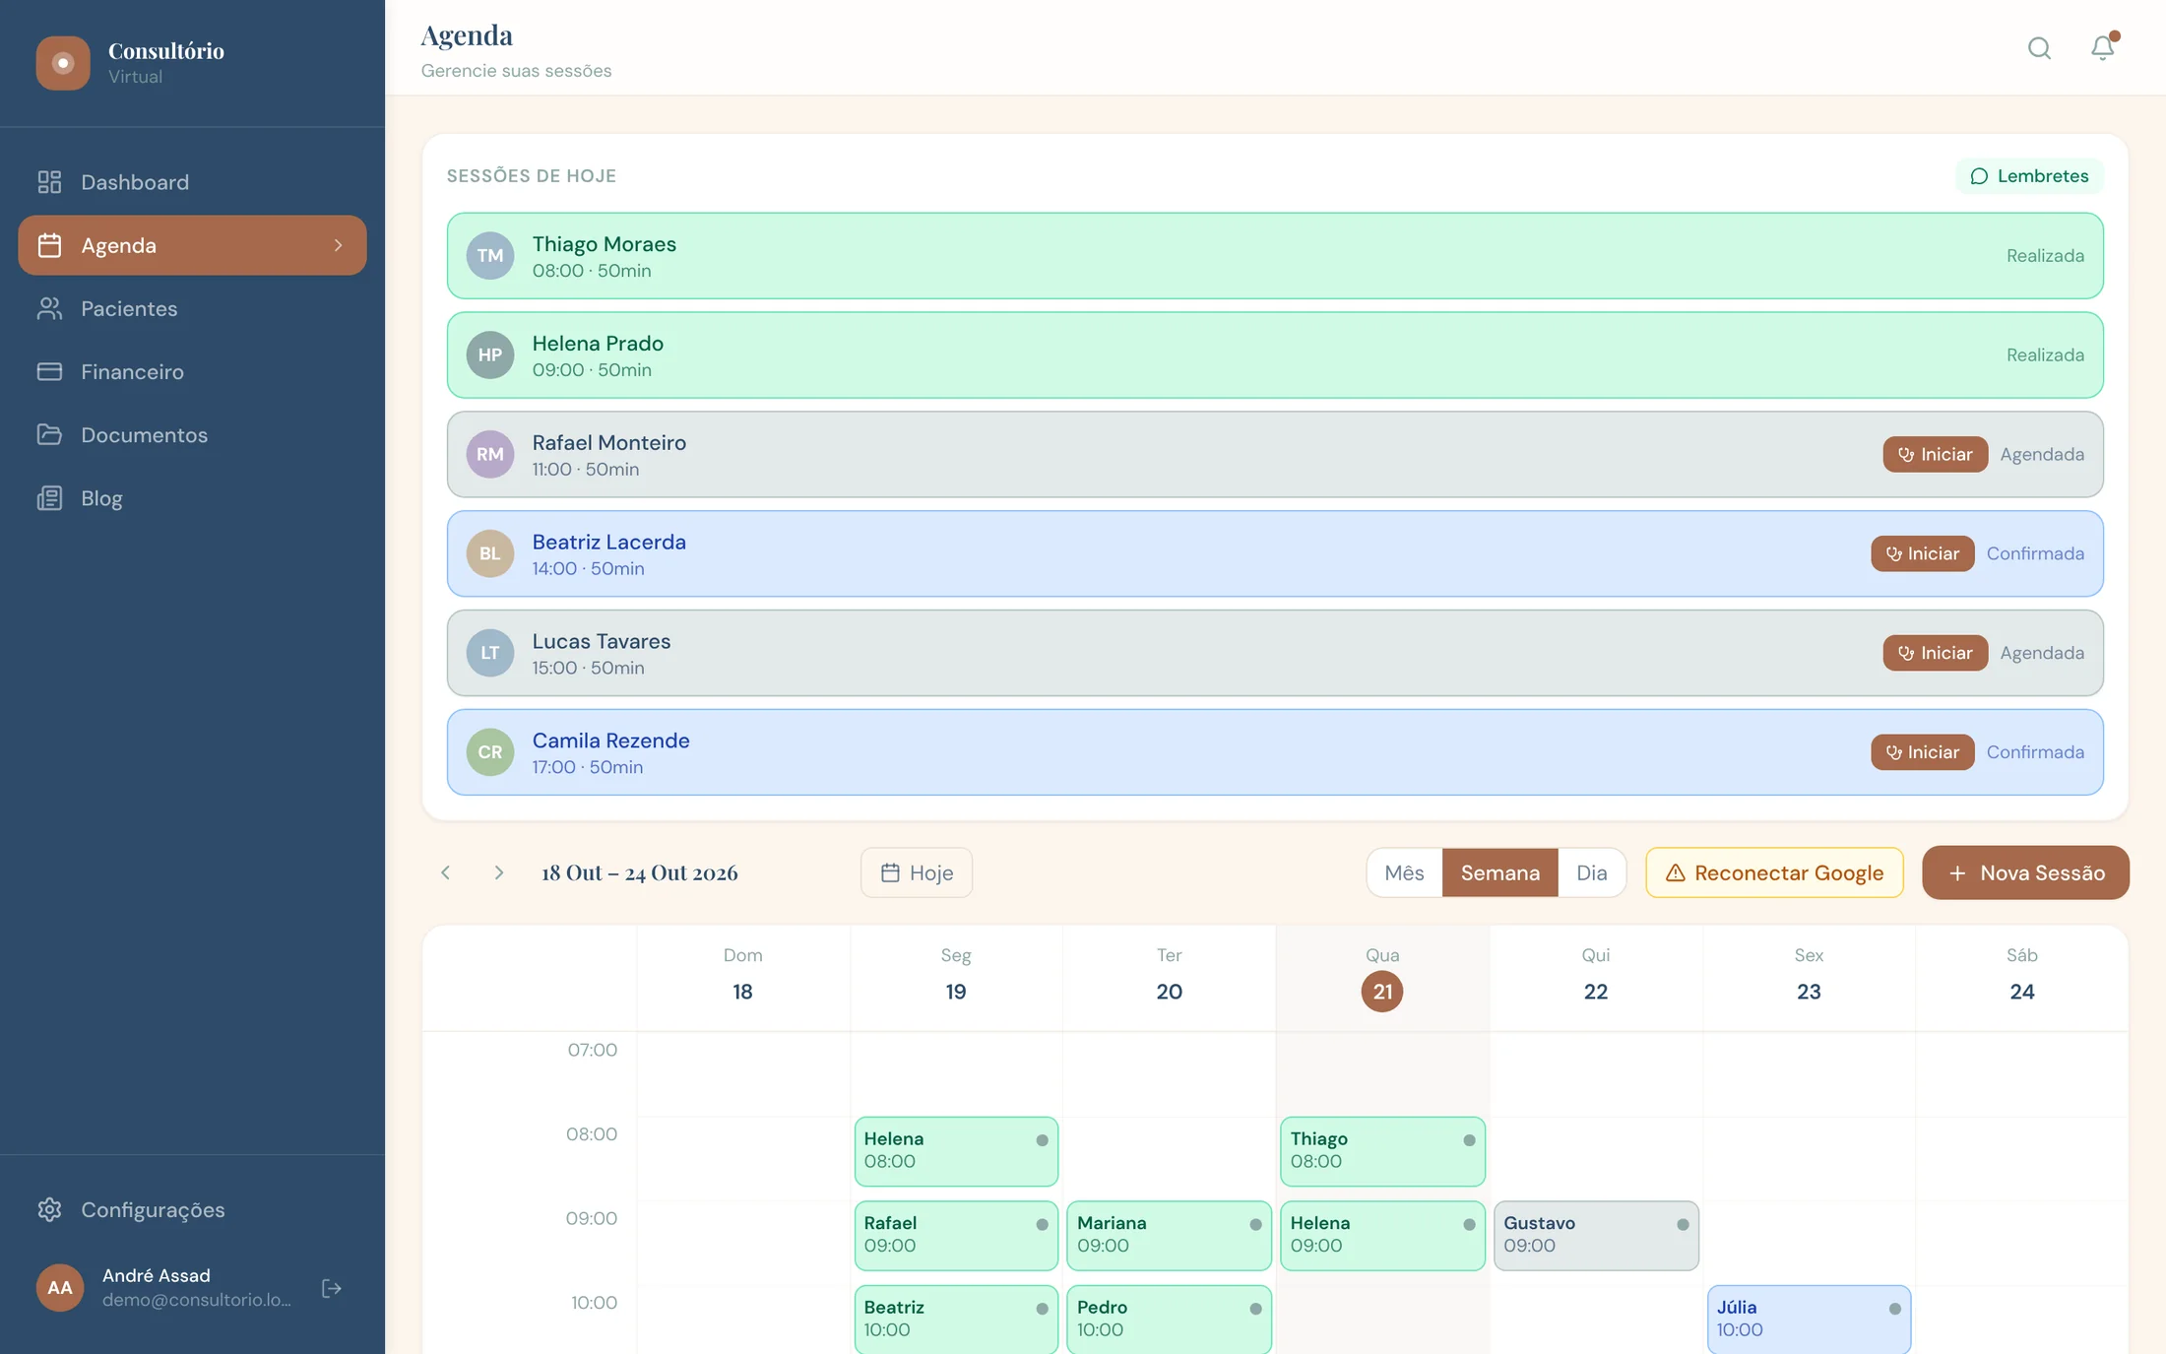This screenshot has width=2166, height=1354.
Task: Switch calendar to Mês view
Action: [x=1404, y=872]
